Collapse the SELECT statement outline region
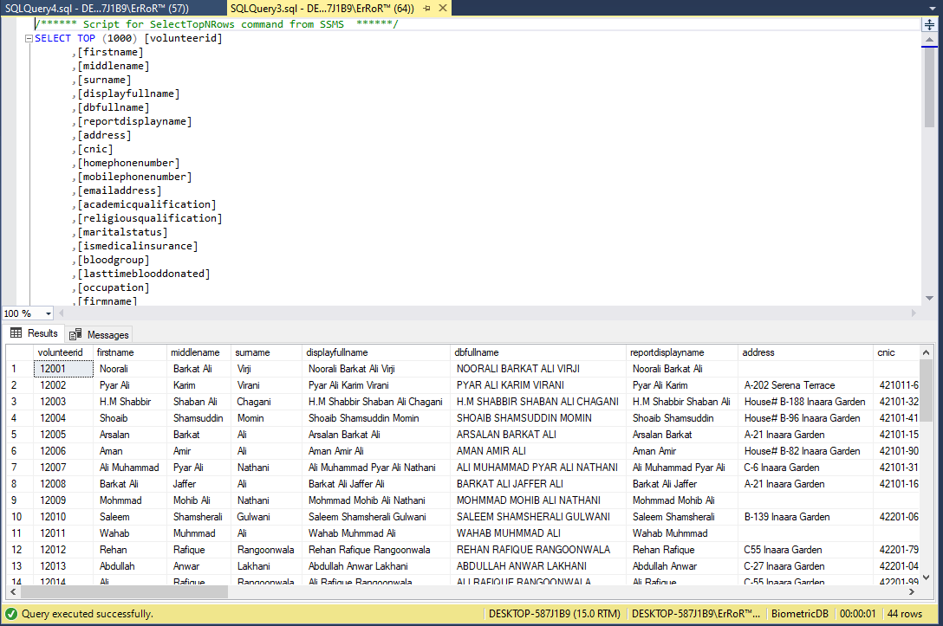The height and width of the screenshot is (626, 943). (29, 37)
